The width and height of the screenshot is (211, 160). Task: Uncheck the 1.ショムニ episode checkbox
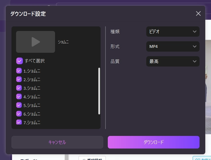pyautogui.click(x=19, y=71)
